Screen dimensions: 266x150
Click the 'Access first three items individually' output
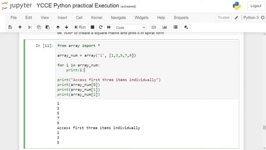pos(99,128)
